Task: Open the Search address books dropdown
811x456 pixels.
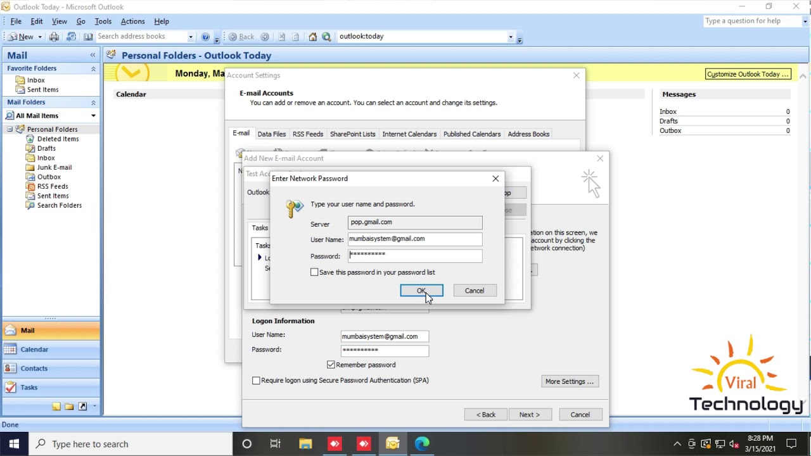Action: [x=190, y=37]
